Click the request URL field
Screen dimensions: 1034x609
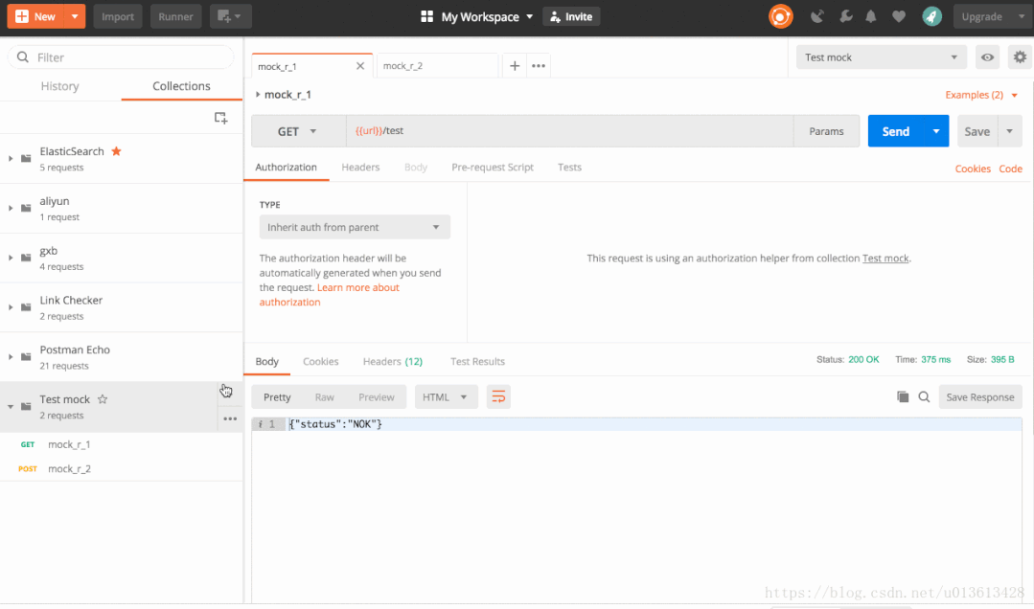coord(570,131)
